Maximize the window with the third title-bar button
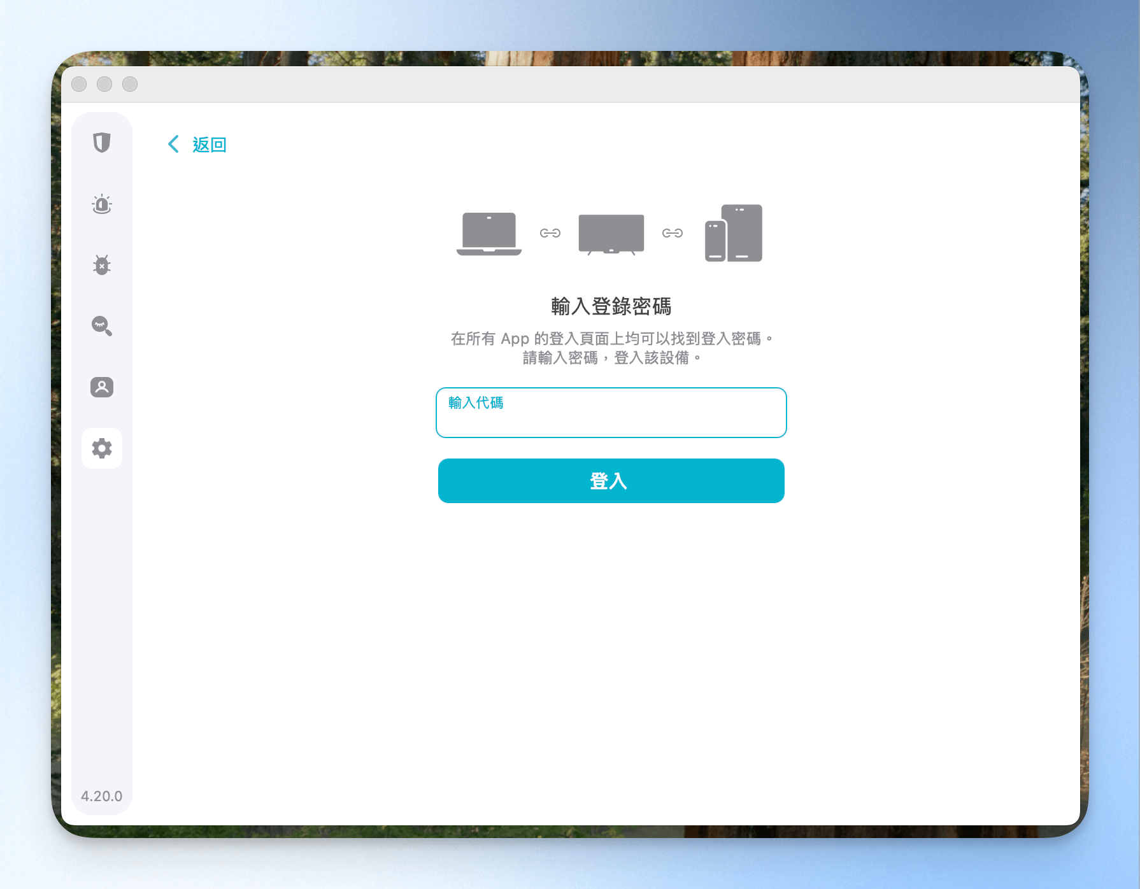 (x=130, y=84)
